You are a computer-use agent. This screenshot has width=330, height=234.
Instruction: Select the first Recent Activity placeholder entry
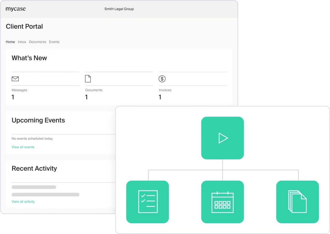pyautogui.click(x=34, y=187)
